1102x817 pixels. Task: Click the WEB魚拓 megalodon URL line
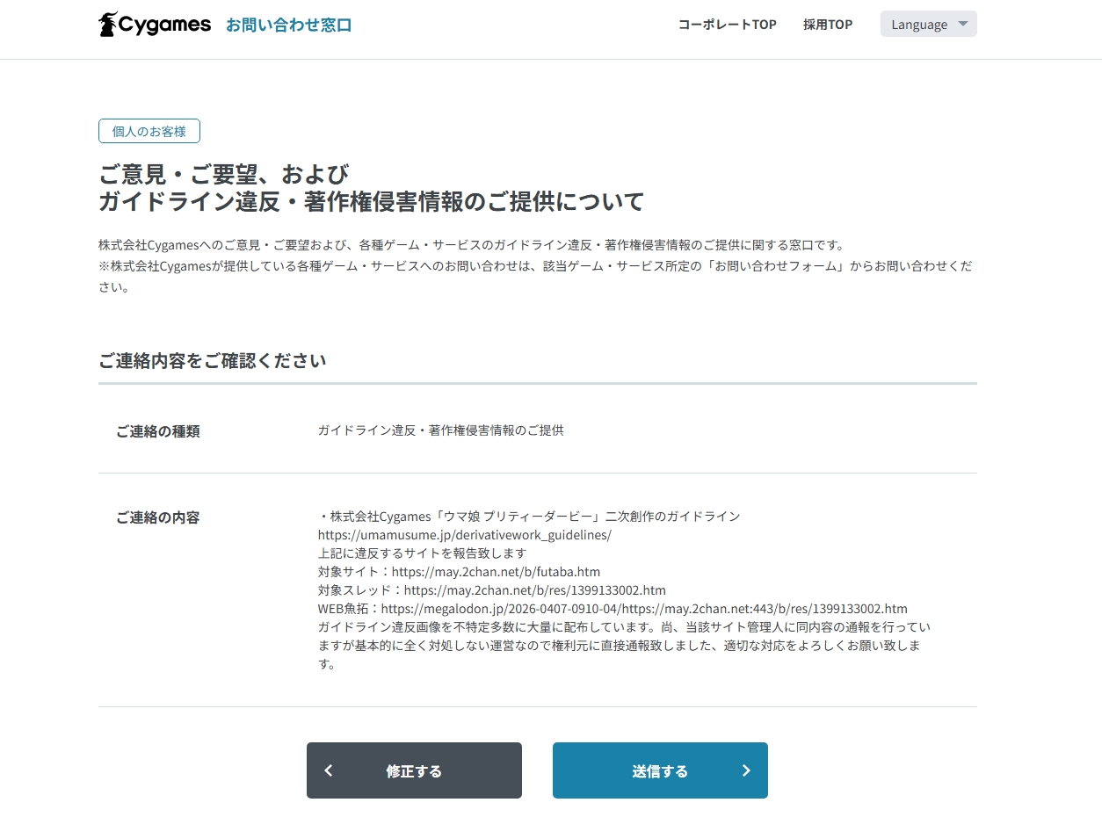point(612,608)
